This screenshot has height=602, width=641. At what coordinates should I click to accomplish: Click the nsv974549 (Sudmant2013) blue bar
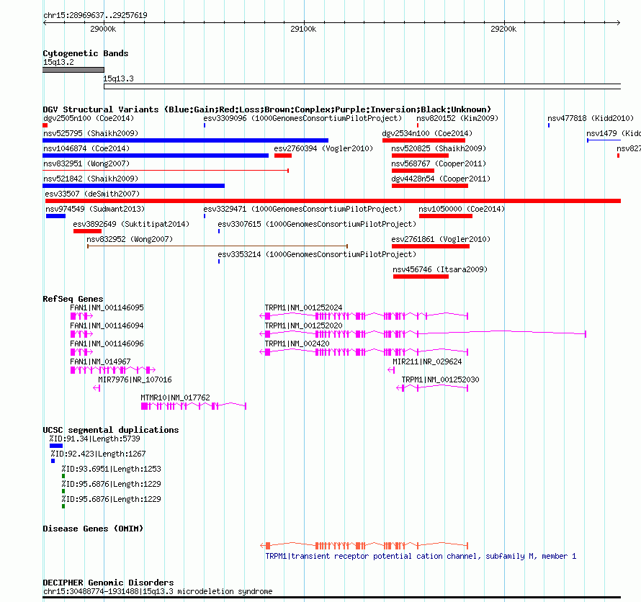click(x=55, y=216)
